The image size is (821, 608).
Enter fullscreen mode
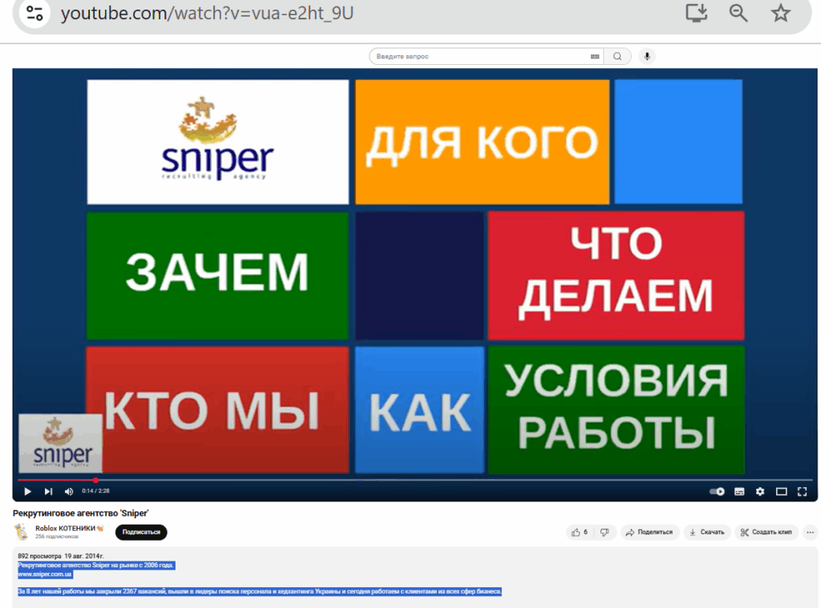(x=802, y=491)
